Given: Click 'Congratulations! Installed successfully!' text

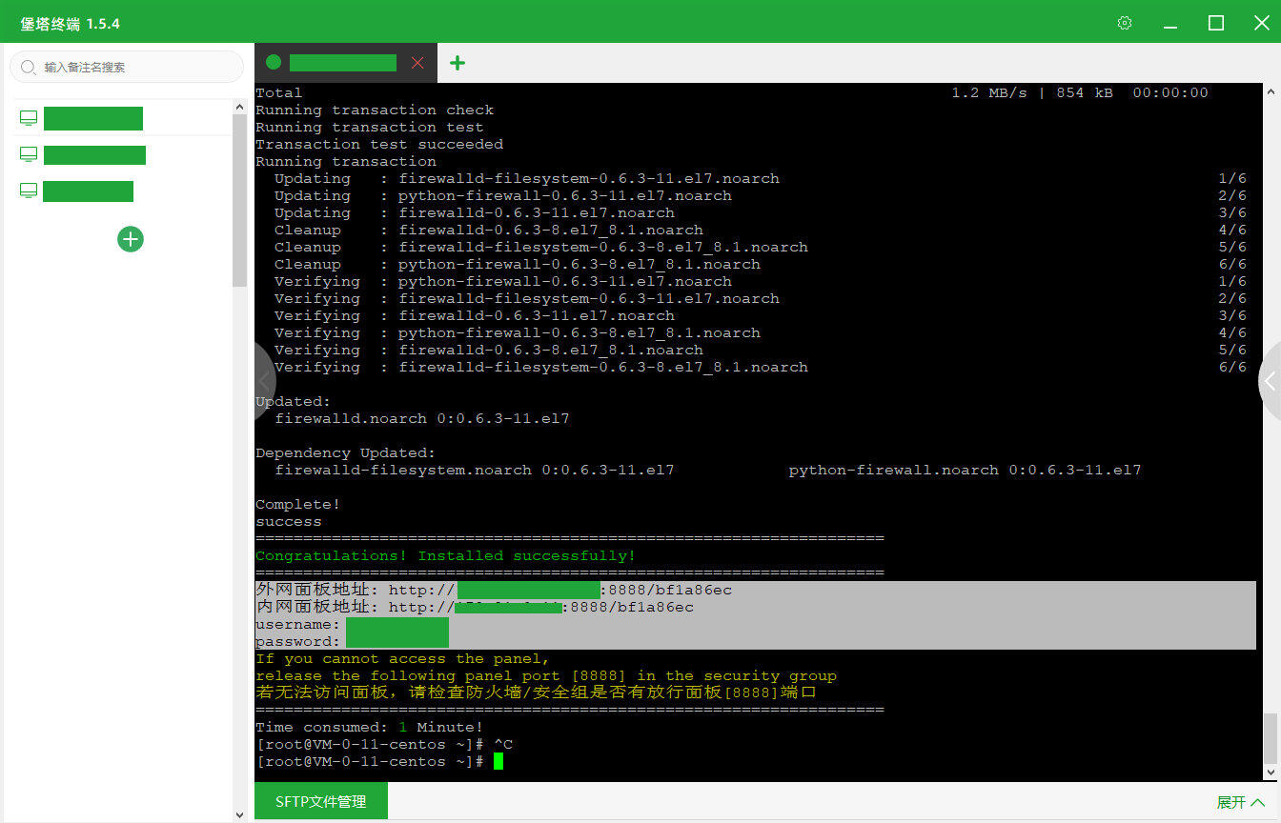Looking at the screenshot, I should [x=445, y=555].
